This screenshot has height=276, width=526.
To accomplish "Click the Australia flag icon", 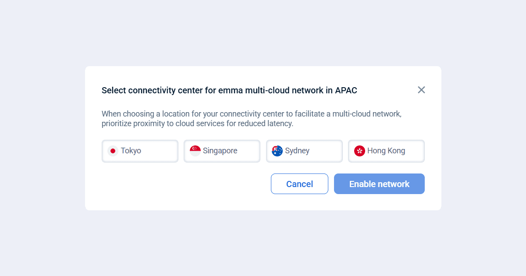I will (277, 151).
